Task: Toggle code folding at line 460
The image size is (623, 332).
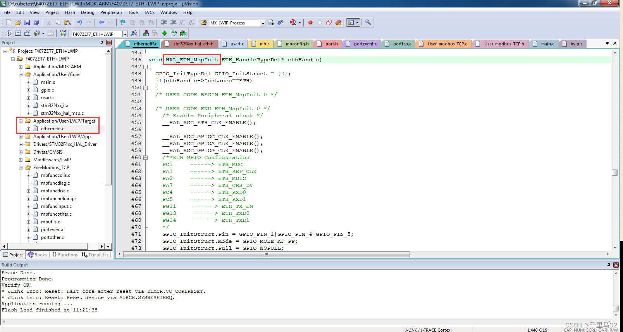Action: 146,157
